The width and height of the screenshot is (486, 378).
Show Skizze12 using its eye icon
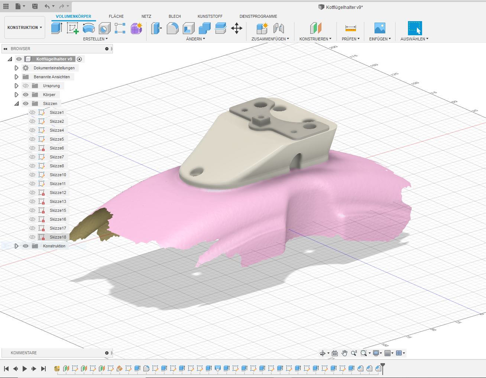pyautogui.click(x=32, y=193)
